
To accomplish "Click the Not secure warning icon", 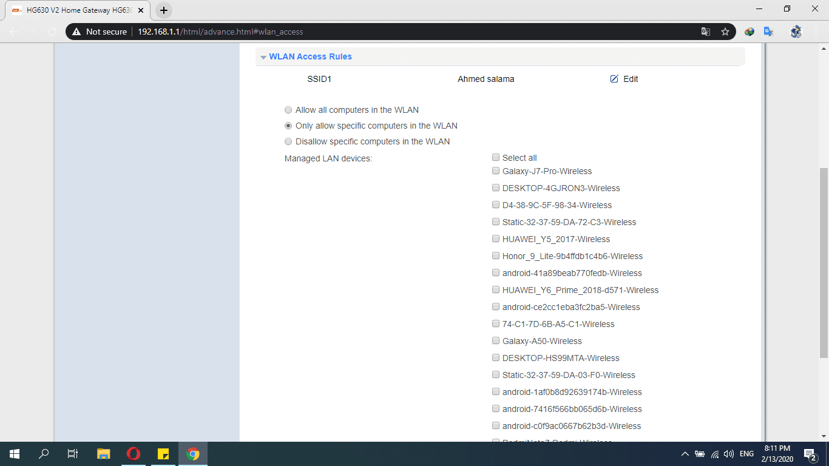I will coord(76,32).
